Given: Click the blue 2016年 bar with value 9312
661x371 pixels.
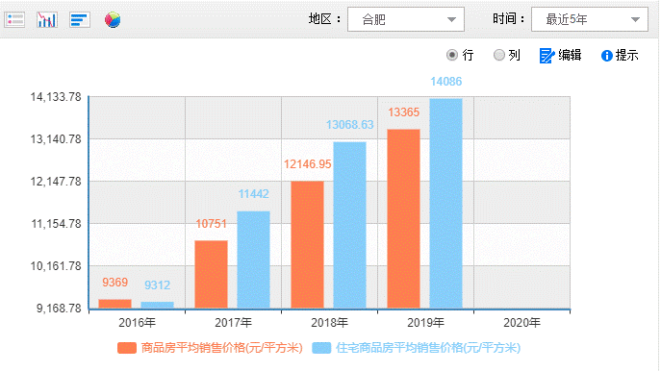Looking at the screenshot, I should click(157, 305).
